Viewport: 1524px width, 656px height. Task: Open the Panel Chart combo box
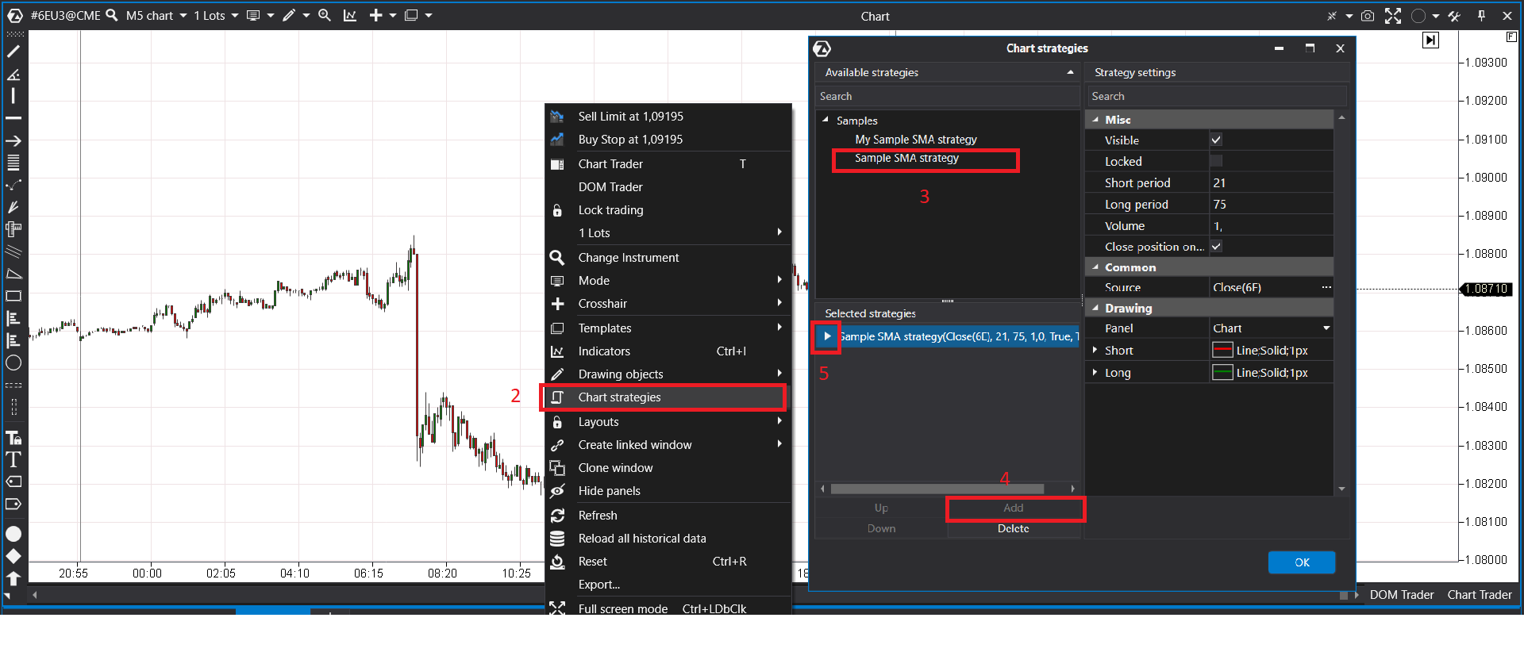point(1271,328)
